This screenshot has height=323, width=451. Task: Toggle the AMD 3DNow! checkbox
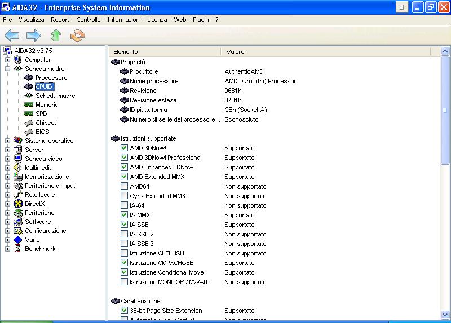click(124, 148)
